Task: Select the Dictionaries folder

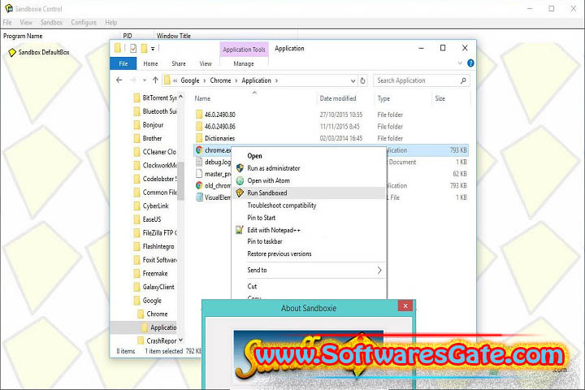Action: [219, 138]
